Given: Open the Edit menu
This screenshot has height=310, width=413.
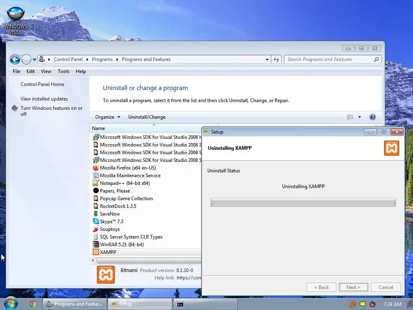Looking at the screenshot, I should coord(31,71).
